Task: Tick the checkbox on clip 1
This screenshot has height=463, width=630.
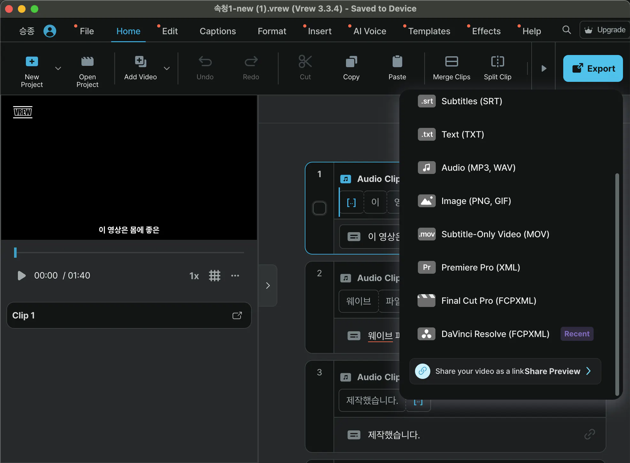Action: tap(319, 208)
